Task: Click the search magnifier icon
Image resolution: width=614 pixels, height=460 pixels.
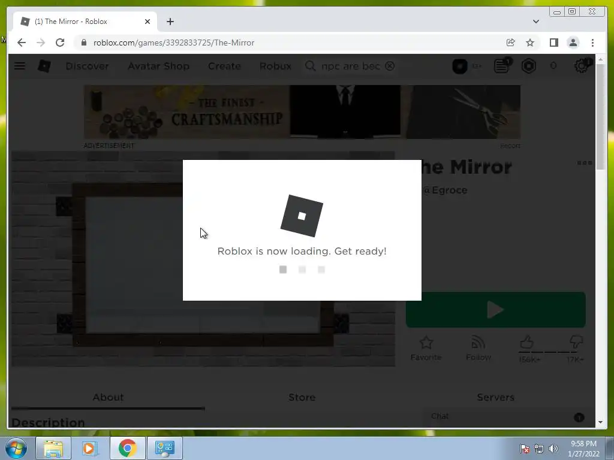Action: (x=310, y=66)
